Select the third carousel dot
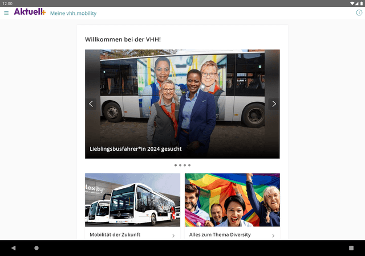 click(x=185, y=165)
